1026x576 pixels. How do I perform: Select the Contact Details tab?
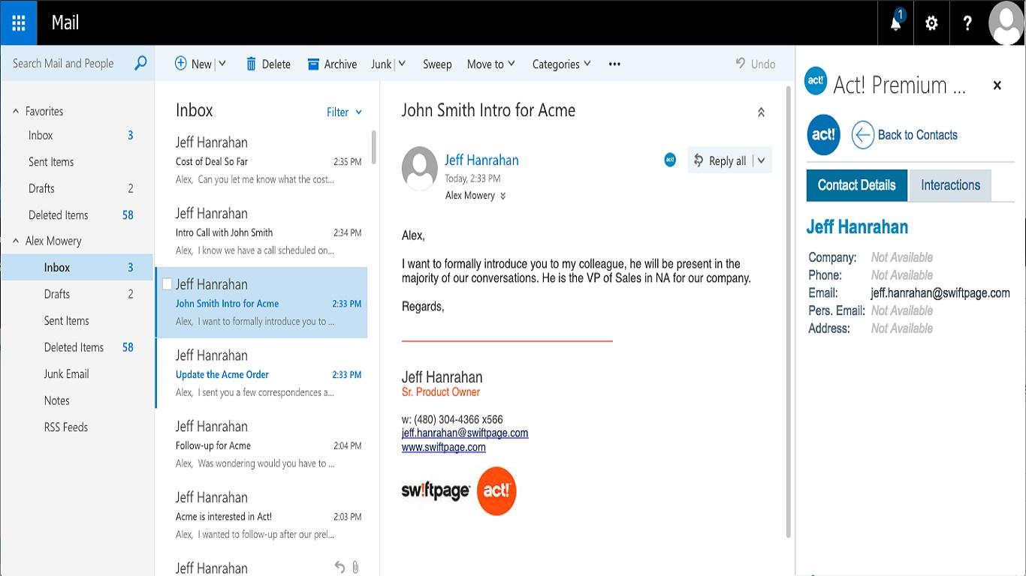click(x=857, y=185)
